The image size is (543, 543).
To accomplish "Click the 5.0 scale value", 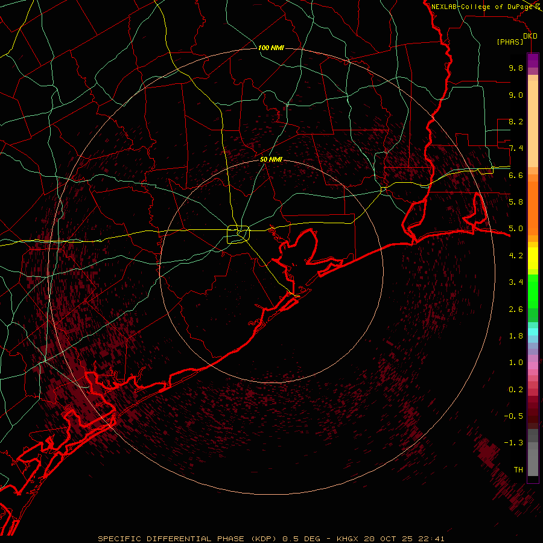I will click(516, 229).
